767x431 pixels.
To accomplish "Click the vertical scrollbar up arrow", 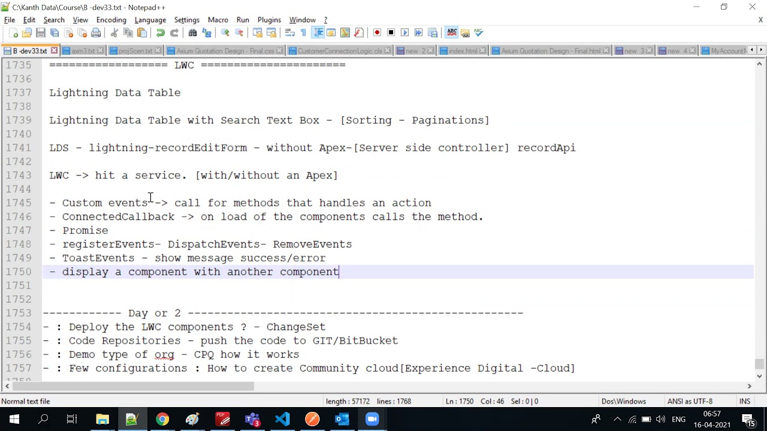I will [759, 63].
